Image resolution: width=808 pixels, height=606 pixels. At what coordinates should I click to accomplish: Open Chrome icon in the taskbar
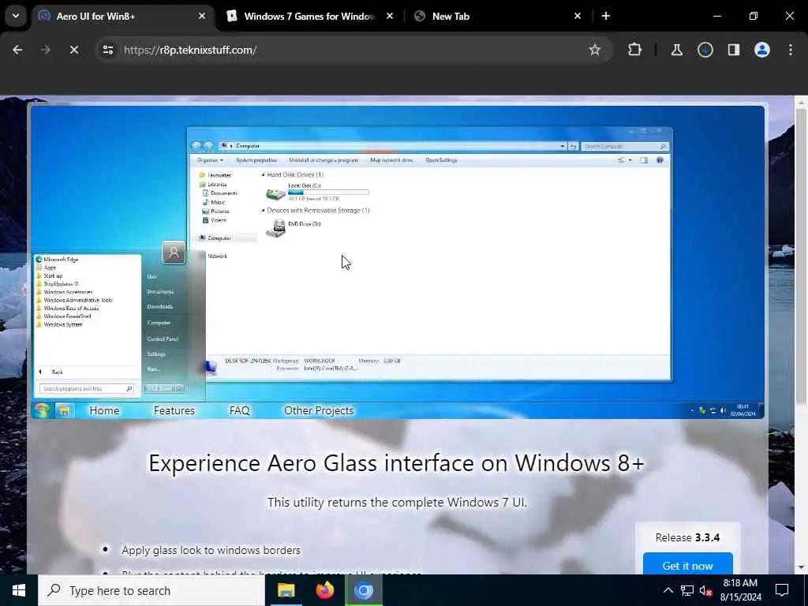(x=363, y=590)
